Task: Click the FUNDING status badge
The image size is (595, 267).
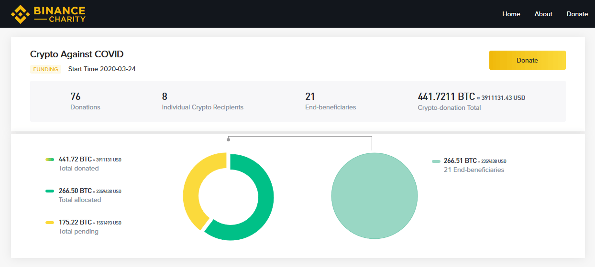Action: point(46,69)
